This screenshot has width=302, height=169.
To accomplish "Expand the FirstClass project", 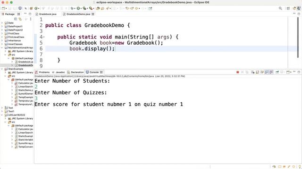I will pyautogui.click(x=2, y=33).
